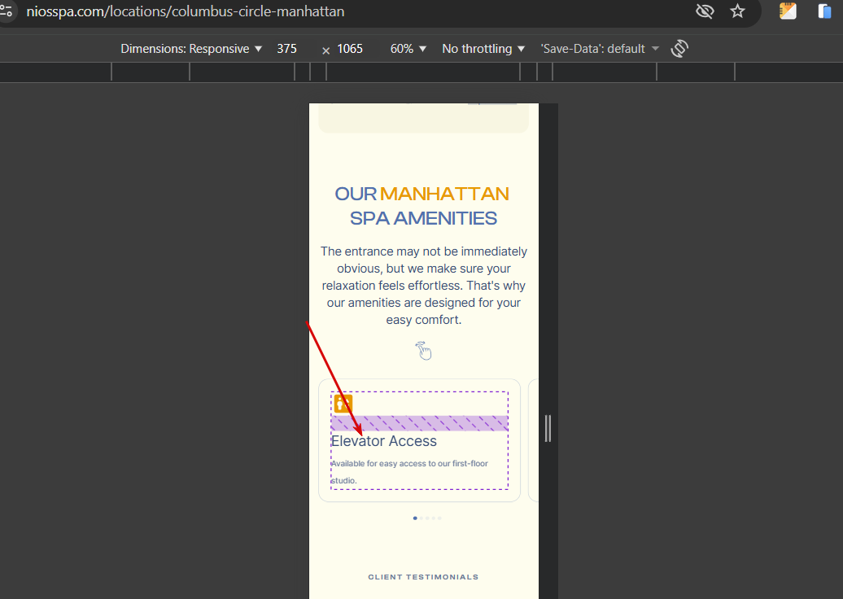This screenshot has height=599, width=843.
Task: Open the blue extension icon
Action: [x=825, y=11]
